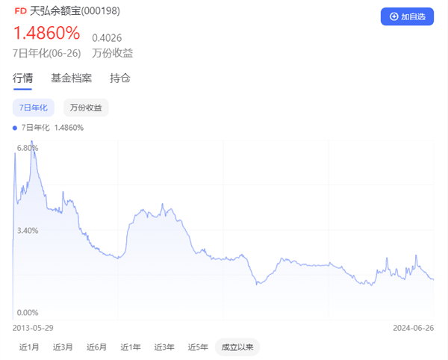Click the 0.4026 万份收益 value
Image resolution: width=448 pixels, height=360 pixels.
(107, 37)
